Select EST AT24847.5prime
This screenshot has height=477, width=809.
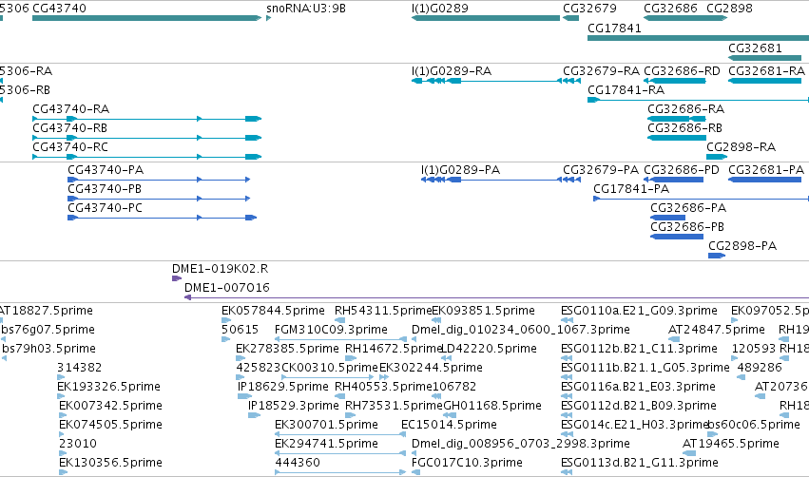674,339
